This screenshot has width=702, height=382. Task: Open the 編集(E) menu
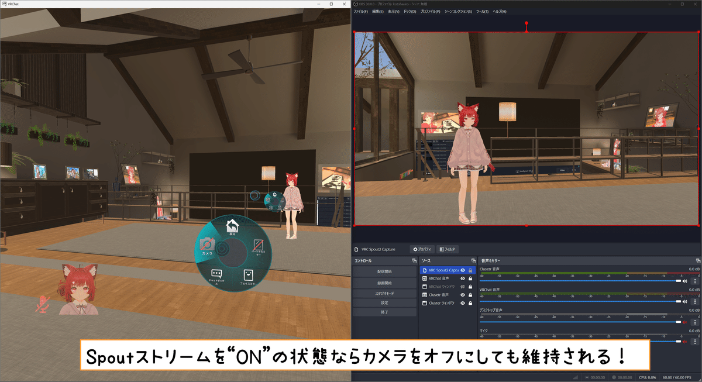(378, 11)
